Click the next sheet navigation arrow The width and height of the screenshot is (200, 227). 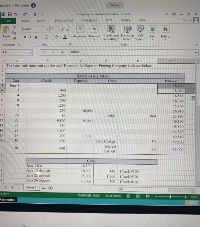(12, 187)
